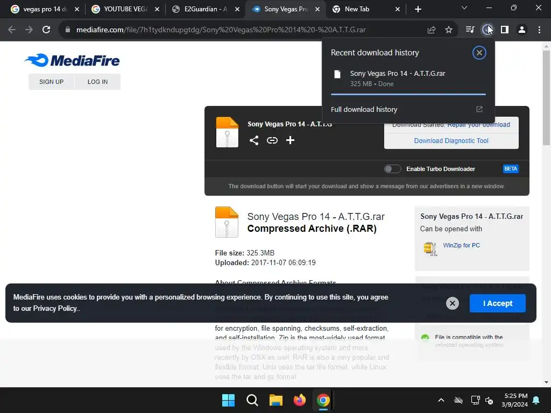Viewport: 551px width, 413px height.
Task: Open notifications bell in taskbar
Action: click(536, 400)
